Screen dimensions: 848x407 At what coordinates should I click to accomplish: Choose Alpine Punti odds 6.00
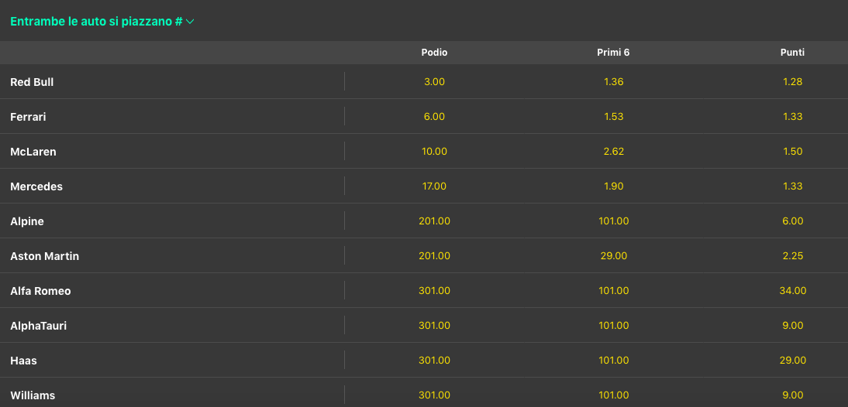792,221
